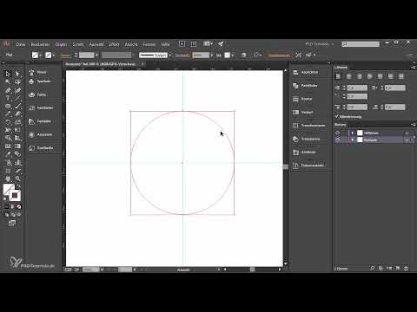Click the Transformieren link in control bar
Screen dimensions: 417x312
tap(280, 55)
